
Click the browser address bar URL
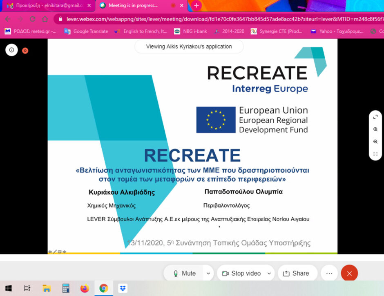221,19
